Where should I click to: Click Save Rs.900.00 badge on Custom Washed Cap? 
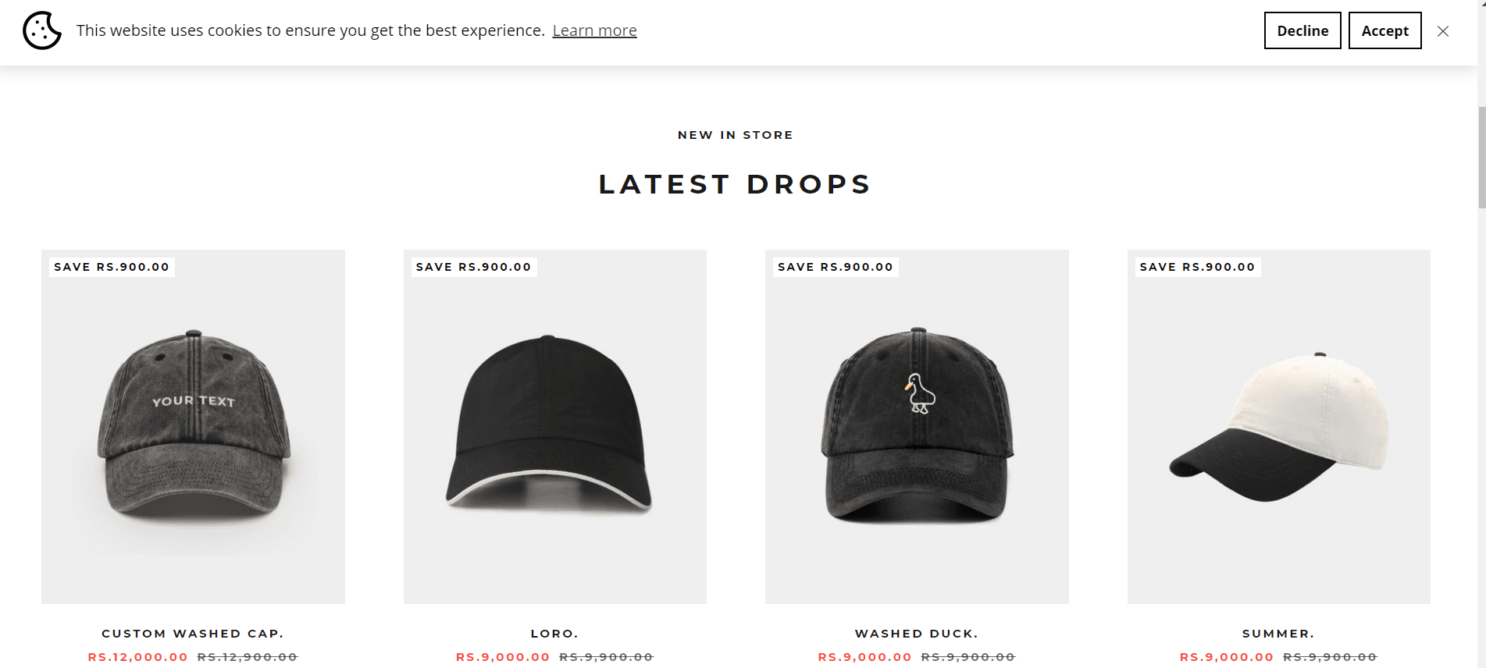[x=112, y=267]
